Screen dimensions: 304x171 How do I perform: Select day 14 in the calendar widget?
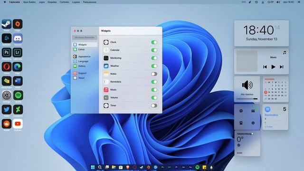pyautogui.click(x=269, y=92)
